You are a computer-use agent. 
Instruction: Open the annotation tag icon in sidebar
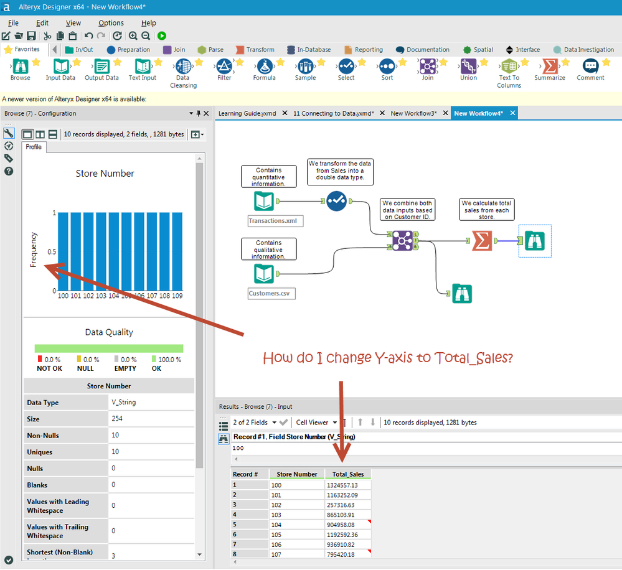pyautogui.click(x=9, y=159)
